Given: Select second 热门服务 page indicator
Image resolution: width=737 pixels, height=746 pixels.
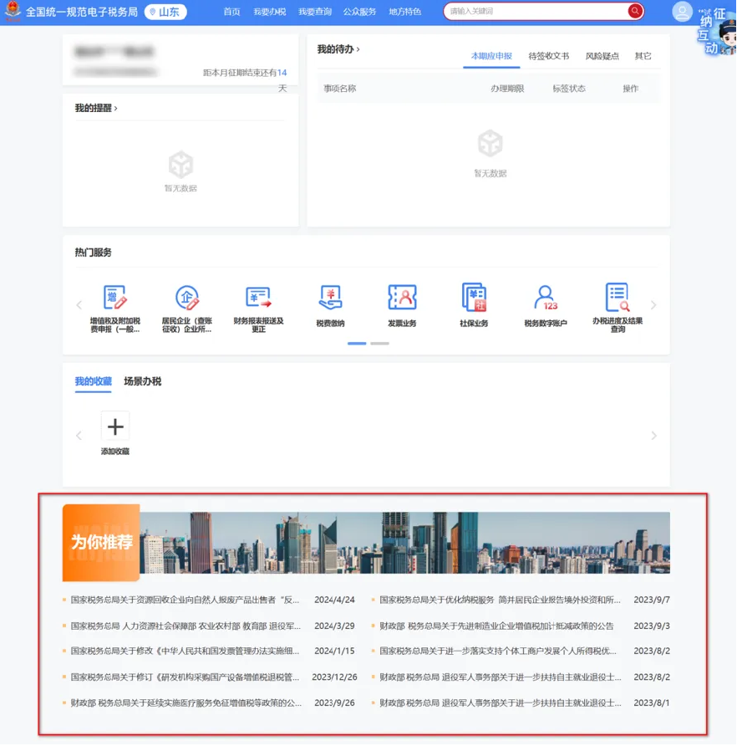Looking at the screenshot, I should point(379,343).
